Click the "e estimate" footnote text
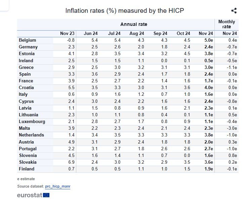 tap(26, 179)
